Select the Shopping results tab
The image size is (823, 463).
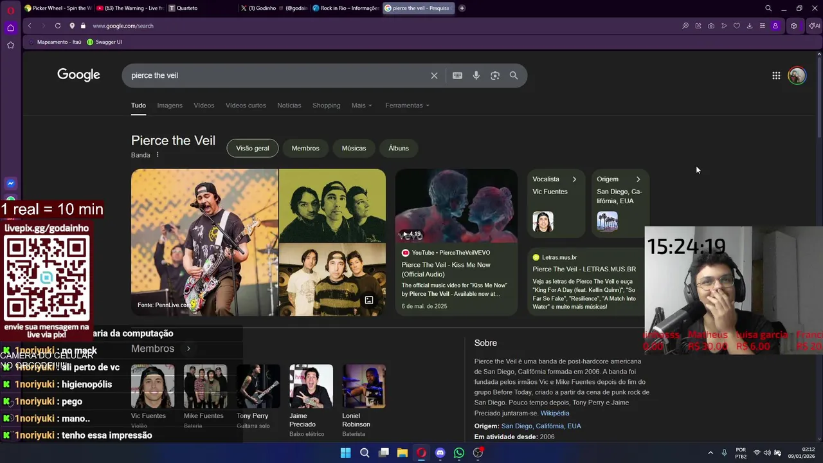coord(327,105)
